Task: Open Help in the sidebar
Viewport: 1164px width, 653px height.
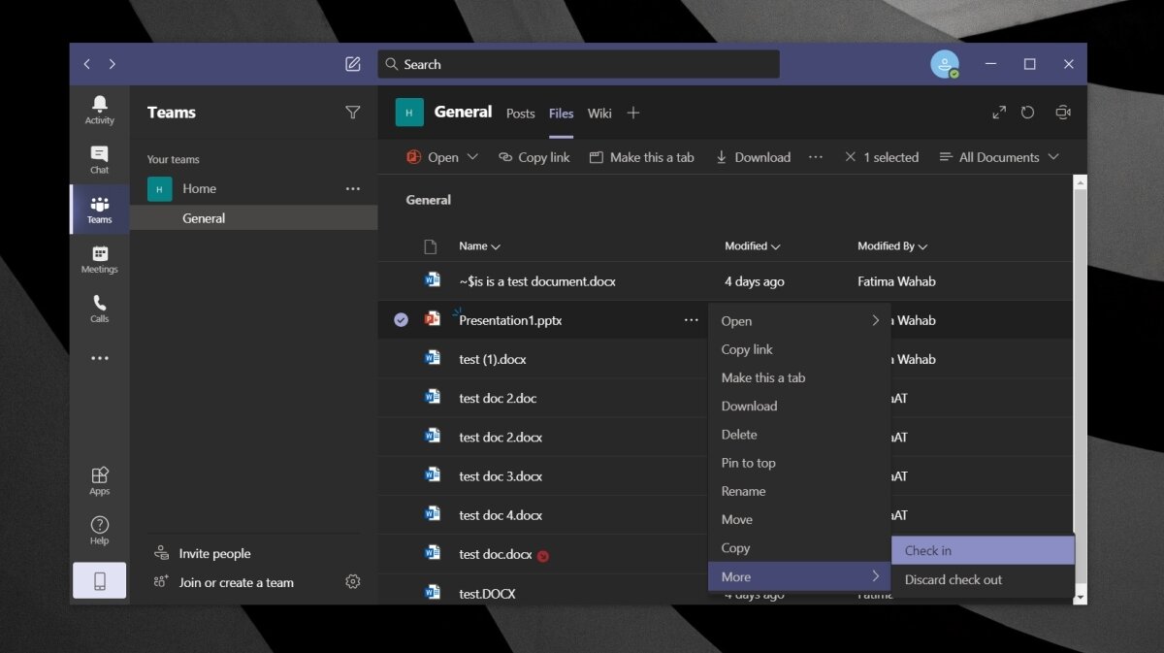Action: click(x=99, y=530)
